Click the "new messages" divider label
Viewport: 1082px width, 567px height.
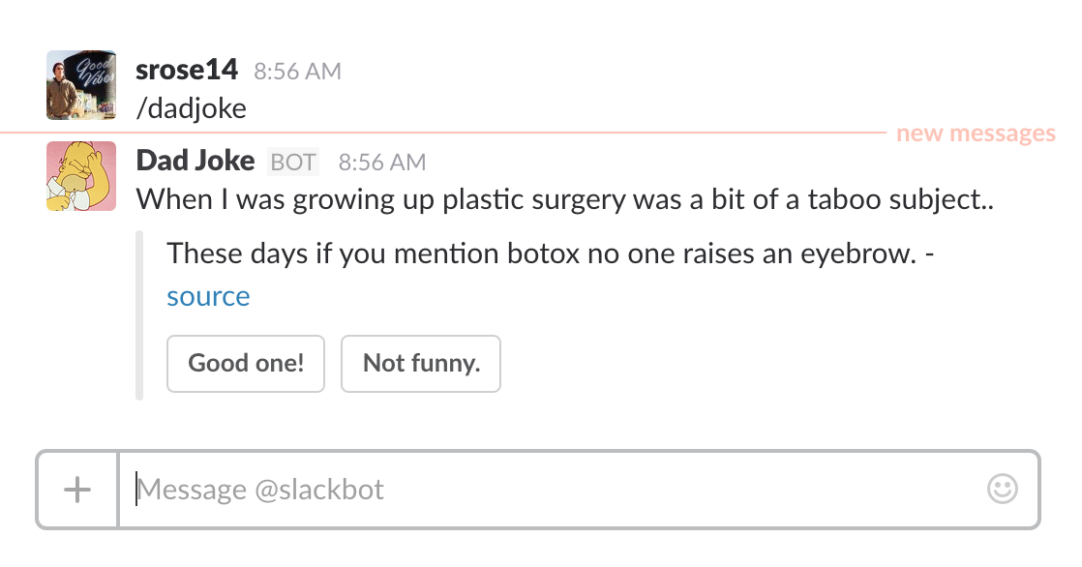tap(976, 134)
